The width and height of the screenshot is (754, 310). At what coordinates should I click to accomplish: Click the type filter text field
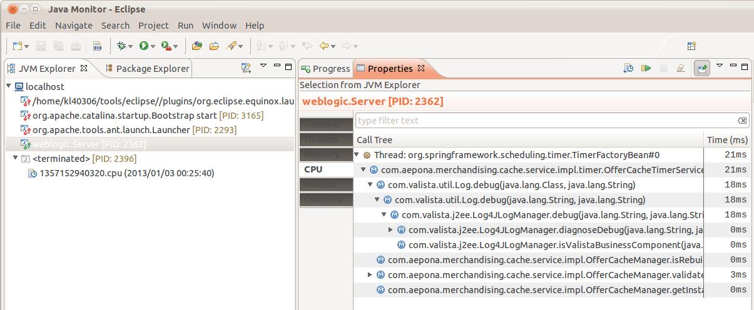552,121
